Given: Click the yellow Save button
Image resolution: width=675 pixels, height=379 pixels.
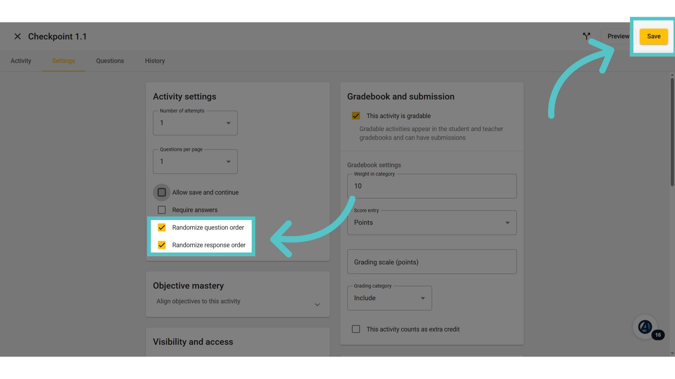Looking at the screenshot, I should tap(654, 36).
